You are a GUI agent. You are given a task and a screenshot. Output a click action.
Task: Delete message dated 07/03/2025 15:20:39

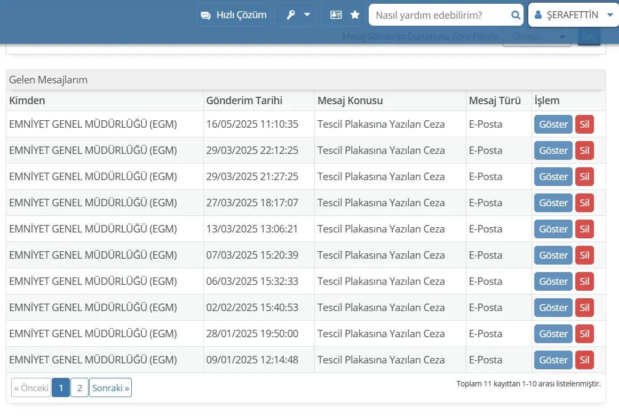tap(584, 255)
